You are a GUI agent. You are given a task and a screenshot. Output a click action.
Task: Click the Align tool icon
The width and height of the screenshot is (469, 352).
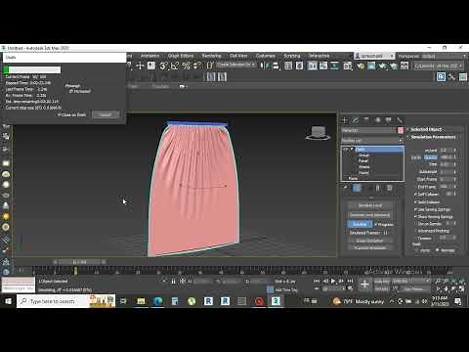tap(276, 66)
